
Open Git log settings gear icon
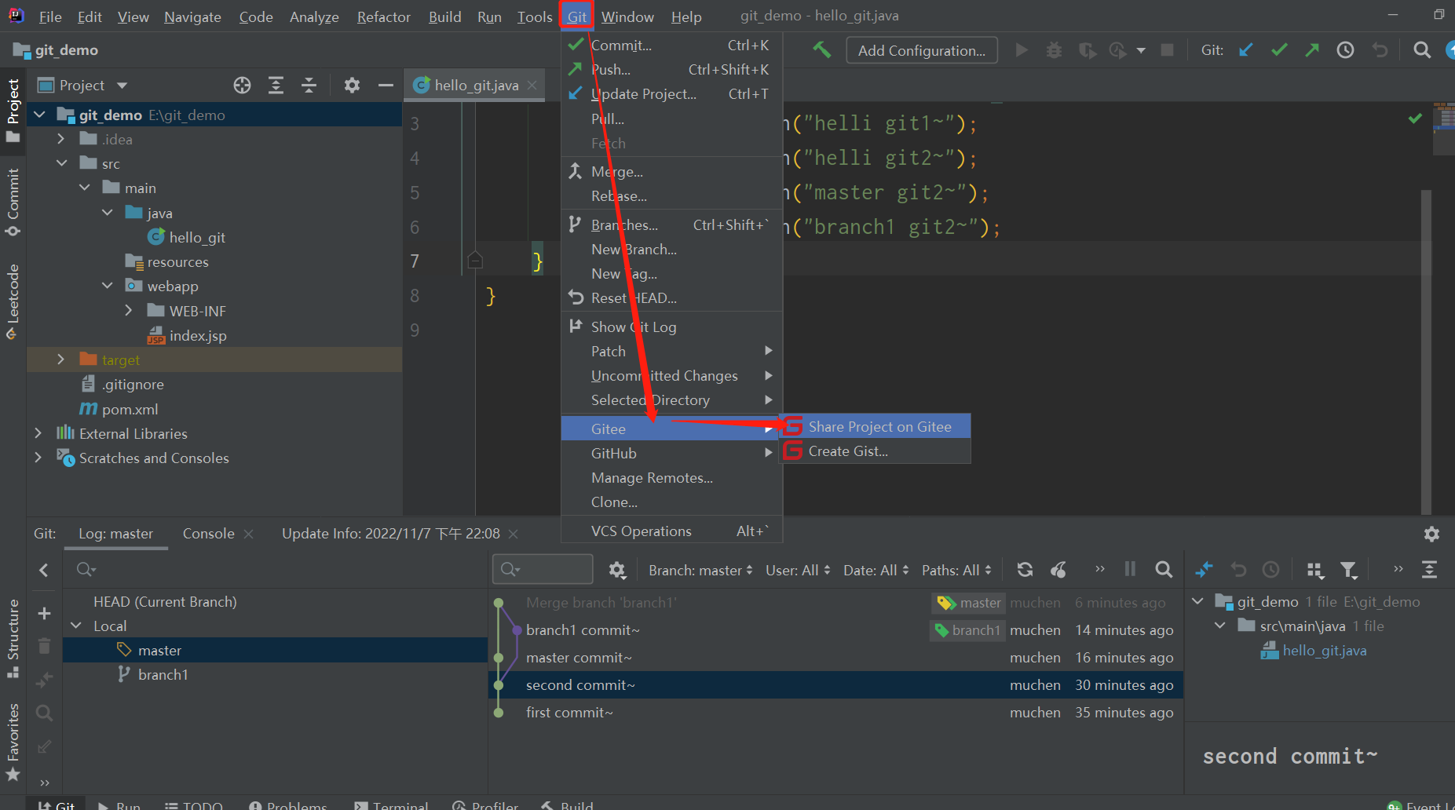point(617,570)
